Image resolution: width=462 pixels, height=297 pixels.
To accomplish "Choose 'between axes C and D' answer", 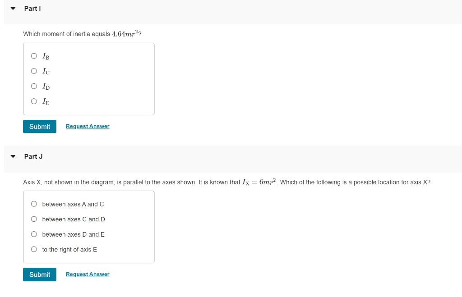I will (x=34, y=219).
